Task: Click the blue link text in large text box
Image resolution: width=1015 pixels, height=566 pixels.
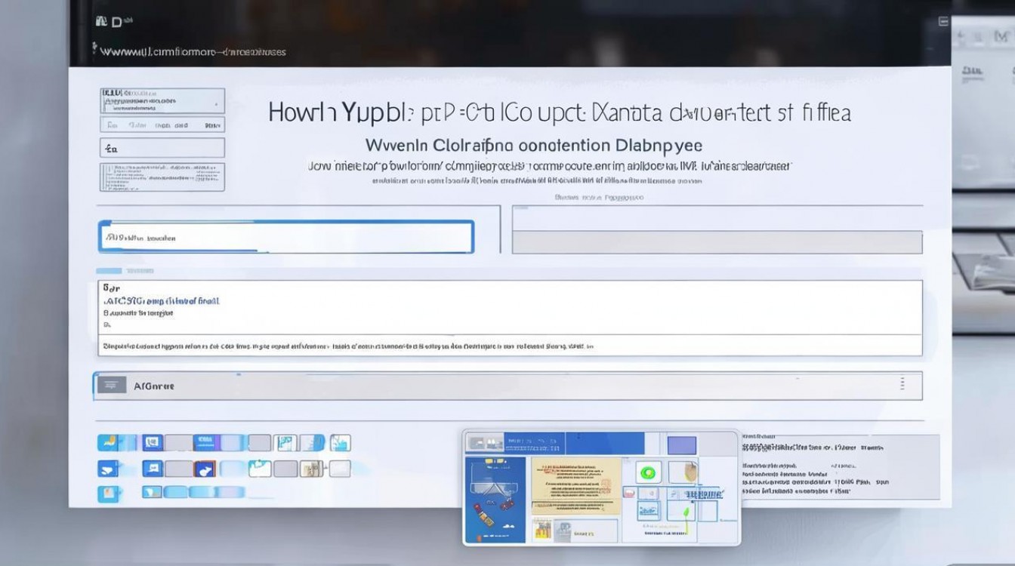Action: 162,300
